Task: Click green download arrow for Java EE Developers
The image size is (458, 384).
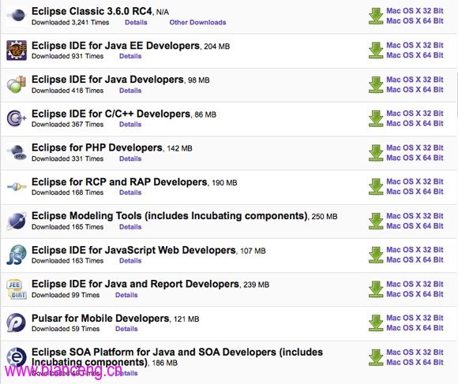Action: coord(376,50)
